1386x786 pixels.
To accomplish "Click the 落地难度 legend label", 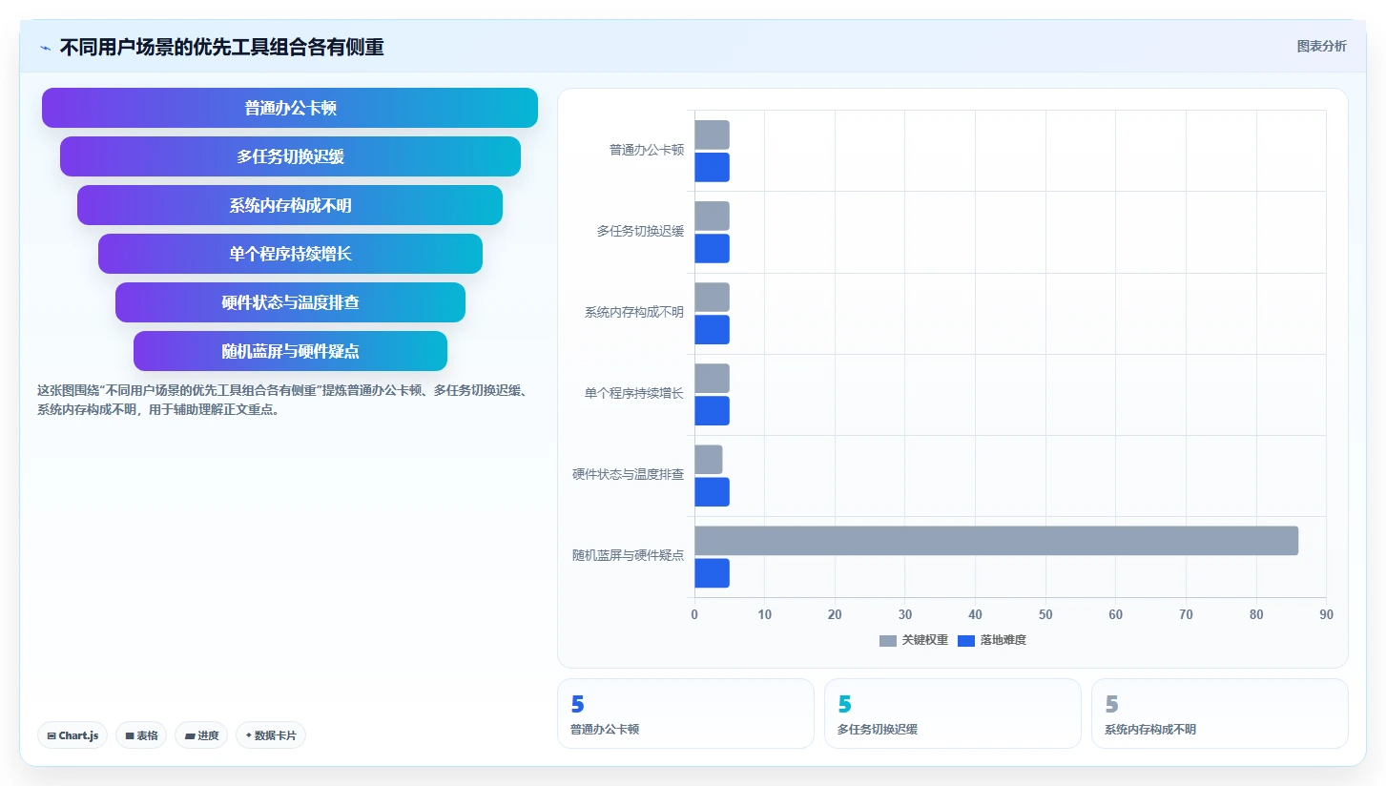I will pyautogui.click(x=1003, y=640).
